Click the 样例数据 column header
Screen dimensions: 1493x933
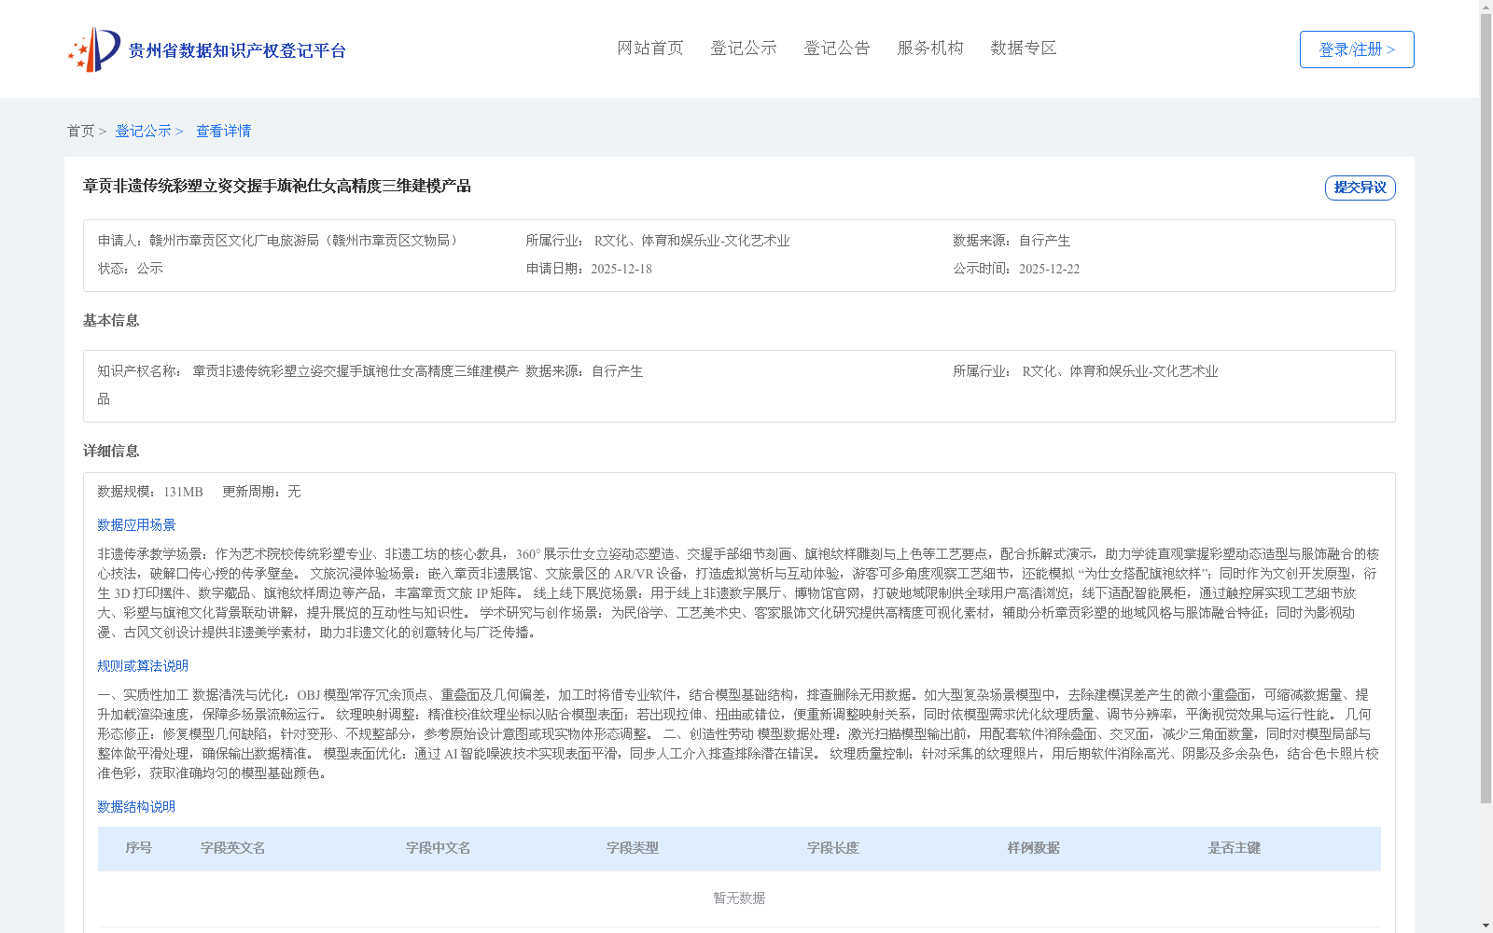1033,848
